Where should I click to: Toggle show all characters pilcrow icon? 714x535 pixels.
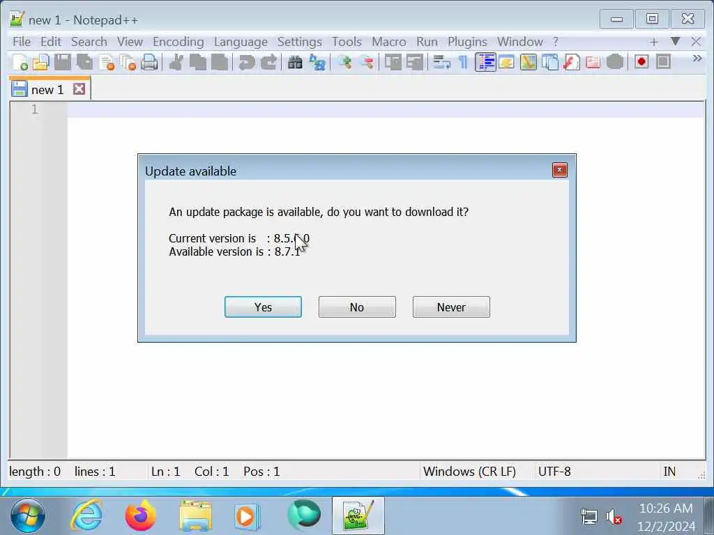[463, 62]
